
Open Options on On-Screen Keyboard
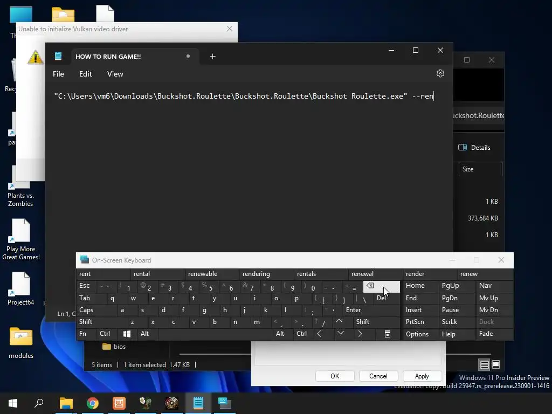click(x=420, y=334)
